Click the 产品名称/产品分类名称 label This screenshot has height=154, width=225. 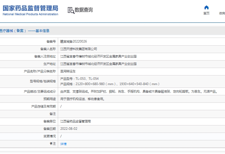click(40, 71)
